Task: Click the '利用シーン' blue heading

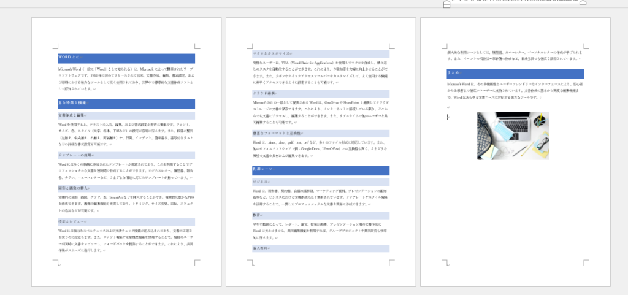Action: pos(321,170)
